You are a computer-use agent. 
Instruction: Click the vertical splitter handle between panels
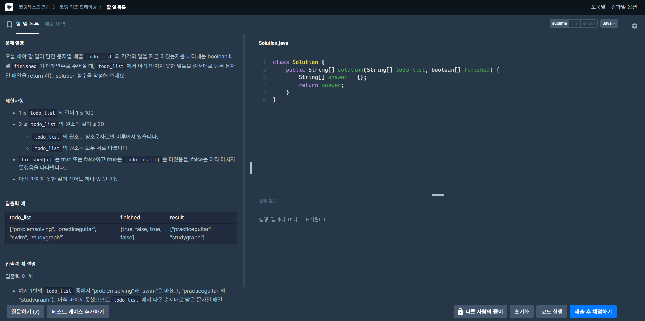[x=250, y=168]
